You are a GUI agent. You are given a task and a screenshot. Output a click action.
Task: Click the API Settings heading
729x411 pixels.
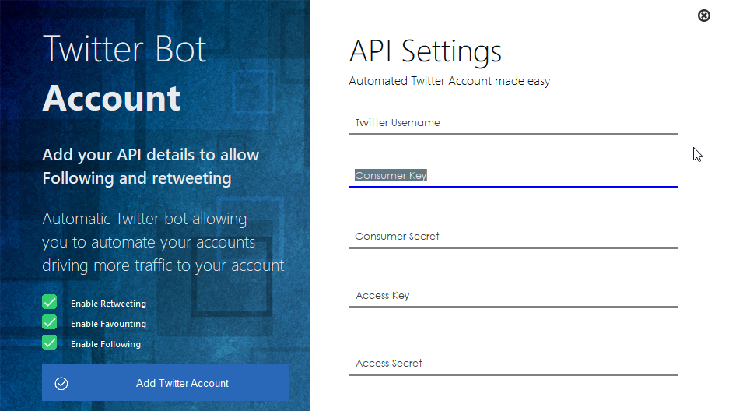click(x=426, y=51)
